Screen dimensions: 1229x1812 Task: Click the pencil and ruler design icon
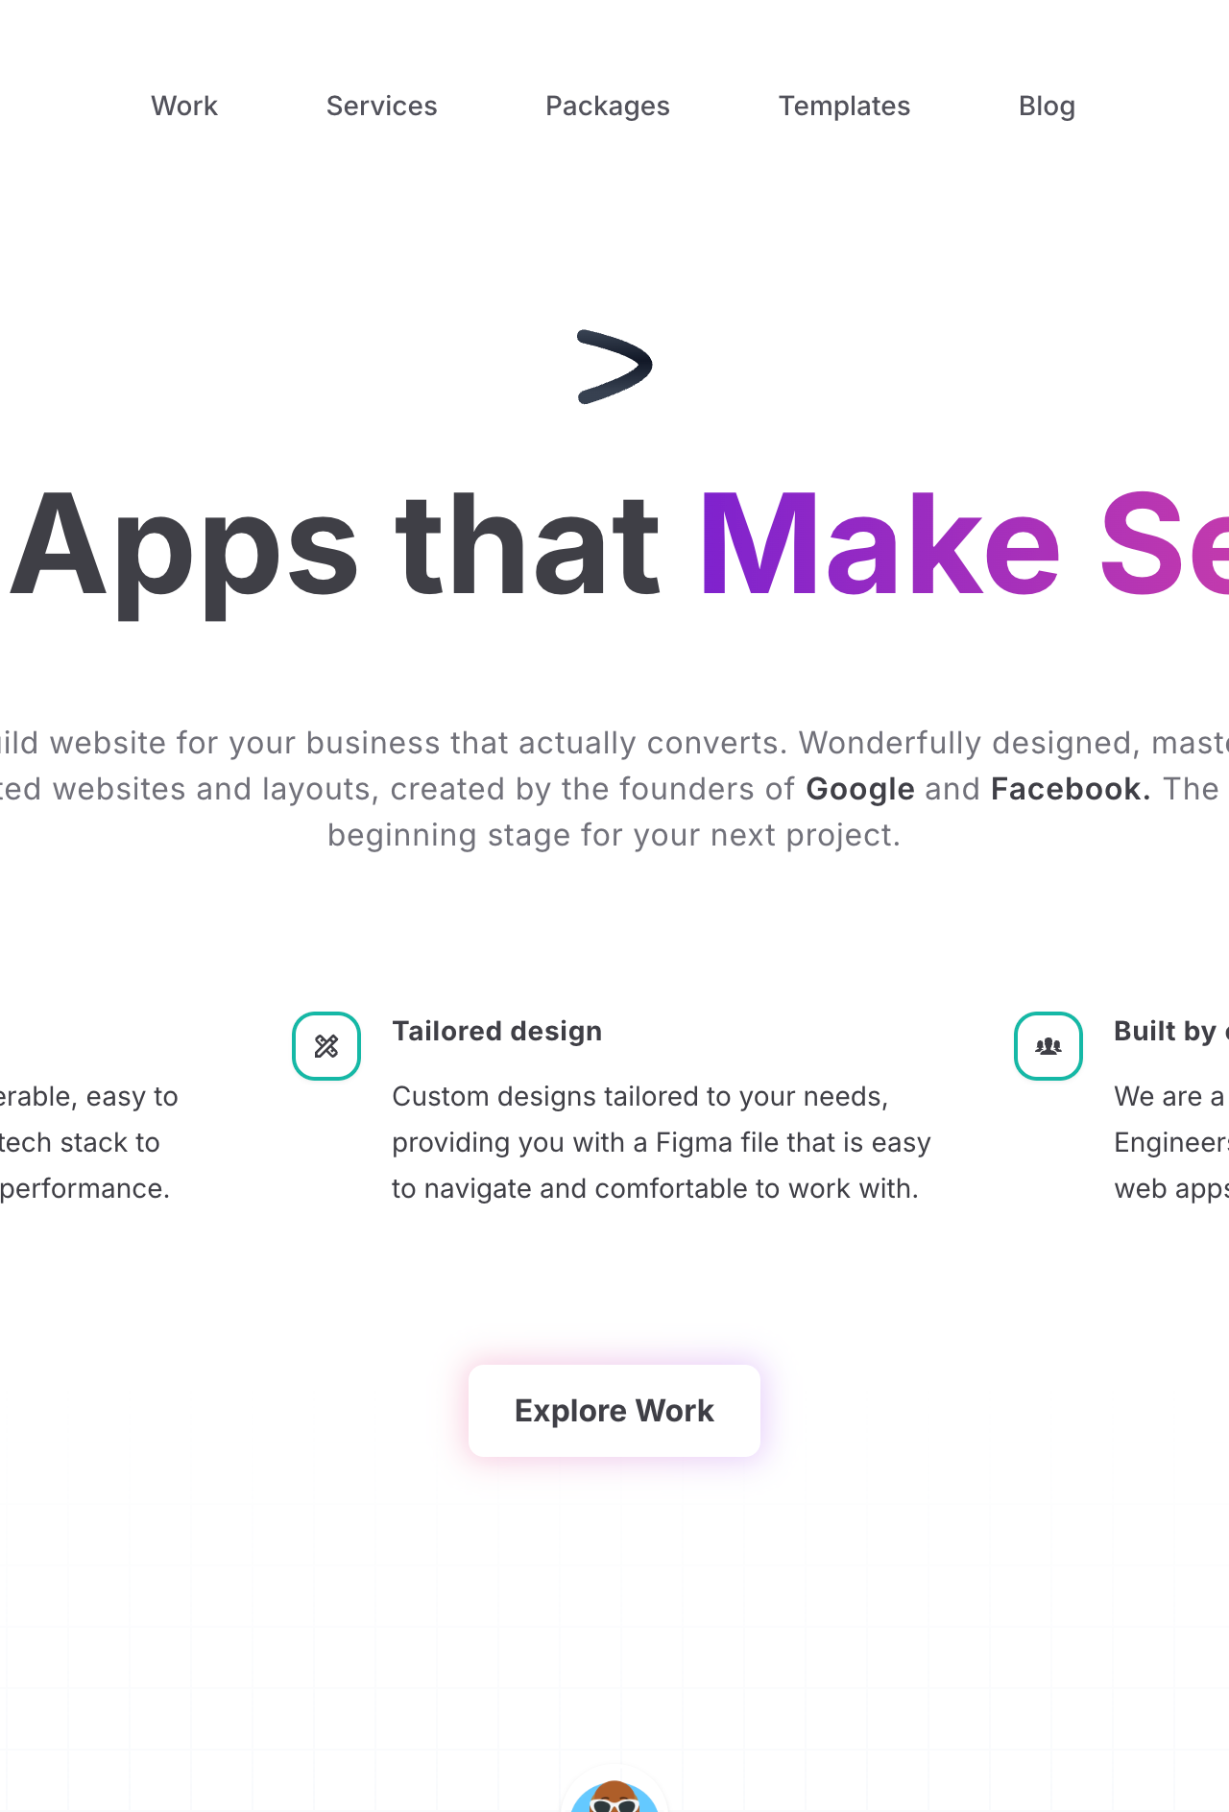point(326,1046)
